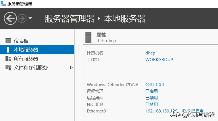Click the 远程管理 已启用 link
The height and width of the screenshot is (121, 218).
pos(152,91)
